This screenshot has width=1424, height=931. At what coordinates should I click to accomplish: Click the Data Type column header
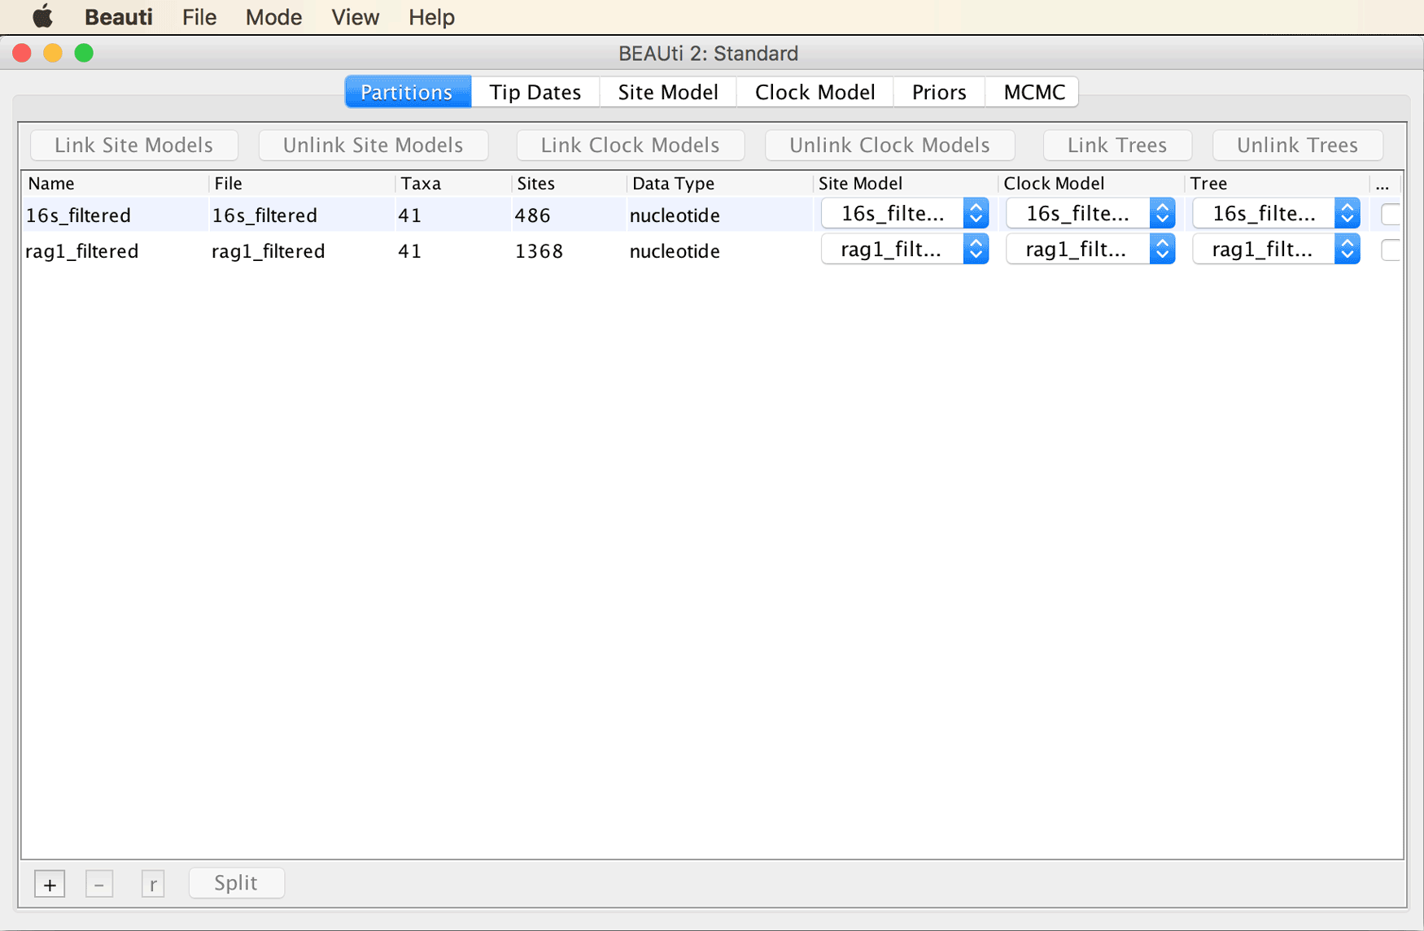click(x=719, y=183)
